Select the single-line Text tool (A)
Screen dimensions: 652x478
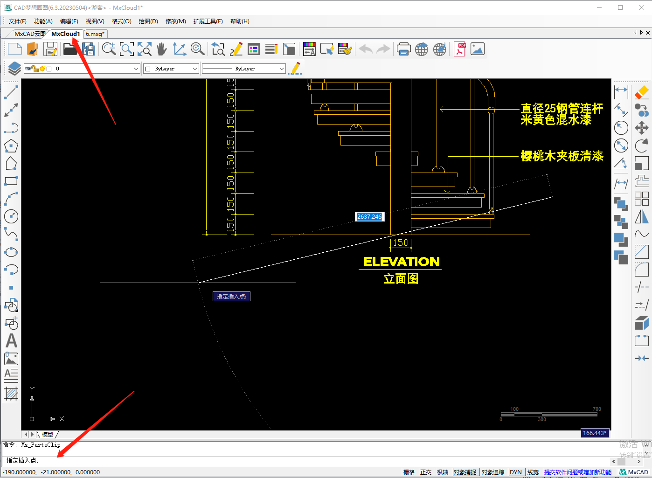pos(11,341)
